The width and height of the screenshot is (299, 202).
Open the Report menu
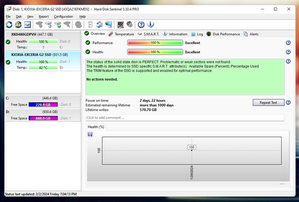pyautogui.click(x=43, y=16)
